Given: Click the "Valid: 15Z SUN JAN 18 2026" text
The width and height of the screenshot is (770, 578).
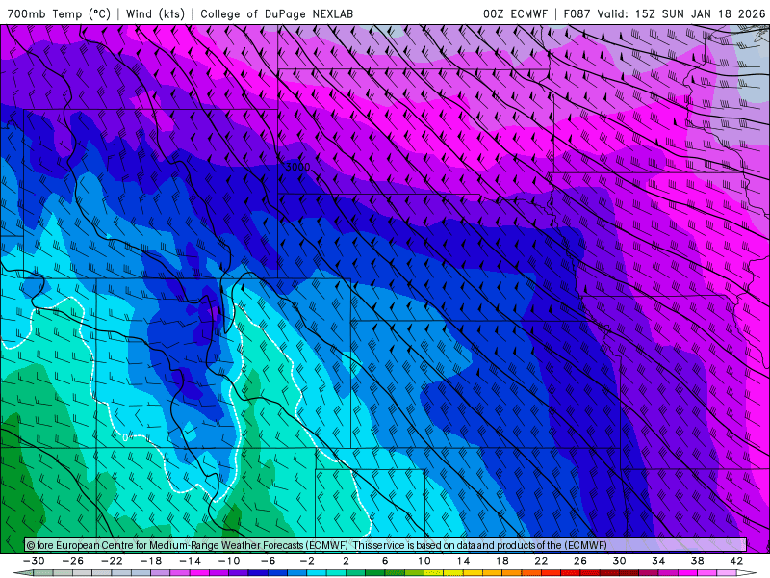Looking at the screenshot, I should 681,13.
